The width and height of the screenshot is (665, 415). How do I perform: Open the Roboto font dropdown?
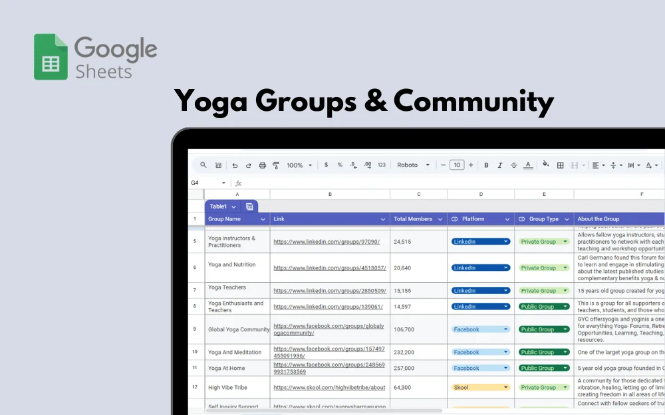(x=414, y=165)
